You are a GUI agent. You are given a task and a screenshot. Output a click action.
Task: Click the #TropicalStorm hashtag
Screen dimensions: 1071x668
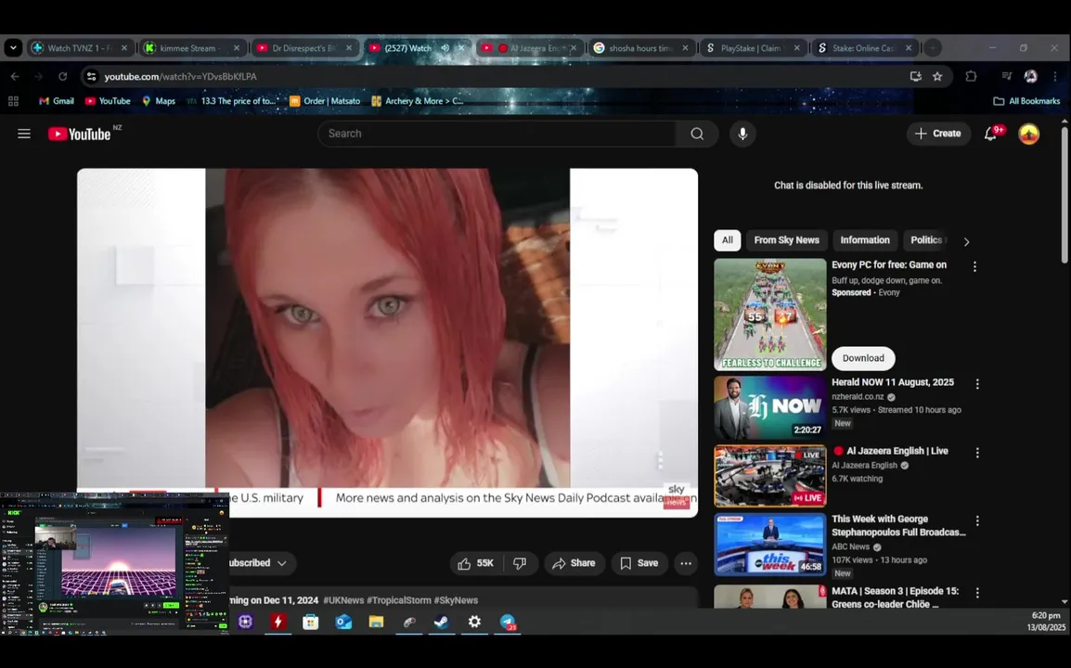coord(399,600)
